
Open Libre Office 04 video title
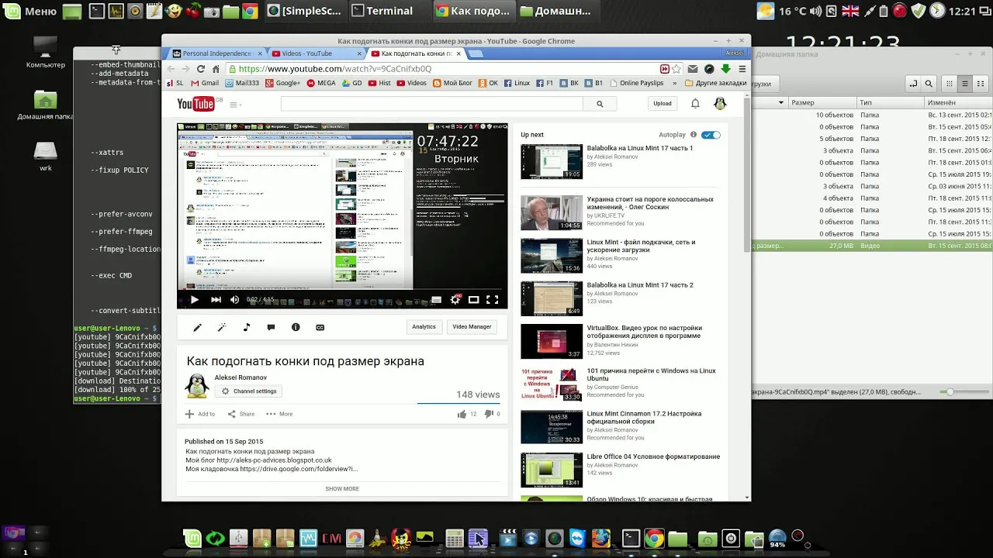[x=653, y=456]
